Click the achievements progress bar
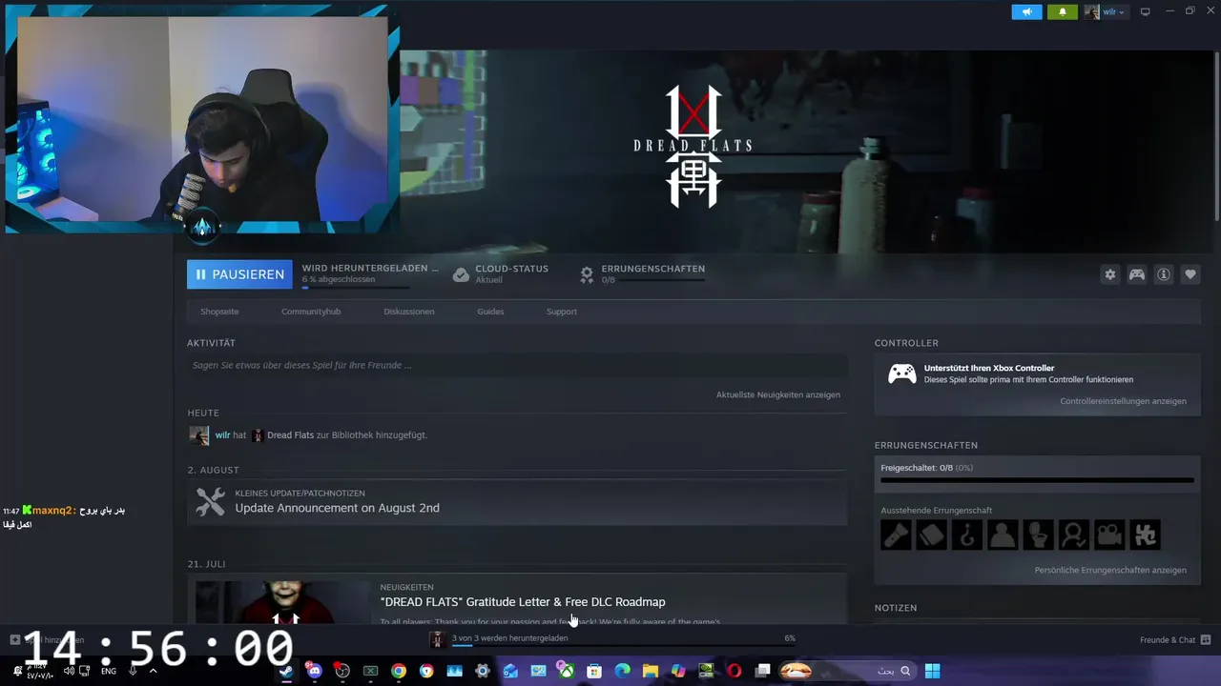 (1037, 480)
